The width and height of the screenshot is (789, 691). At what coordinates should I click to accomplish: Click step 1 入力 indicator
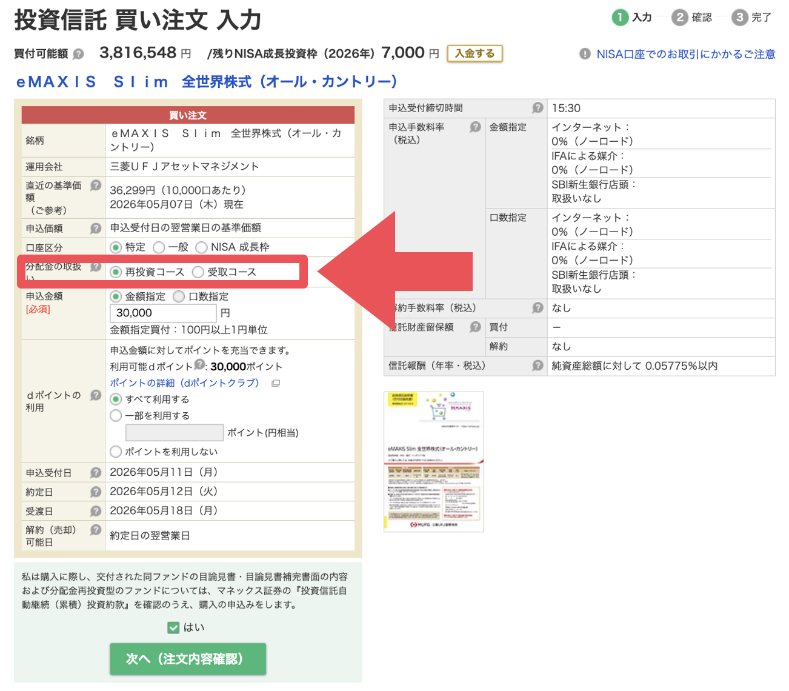pyautogui.click(x=631, y=17)
